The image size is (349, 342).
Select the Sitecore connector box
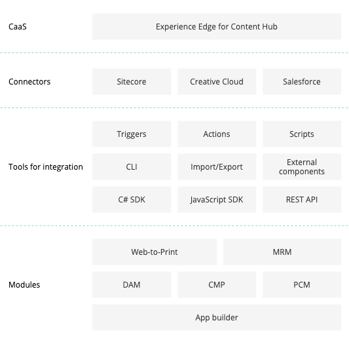(132, 81)
